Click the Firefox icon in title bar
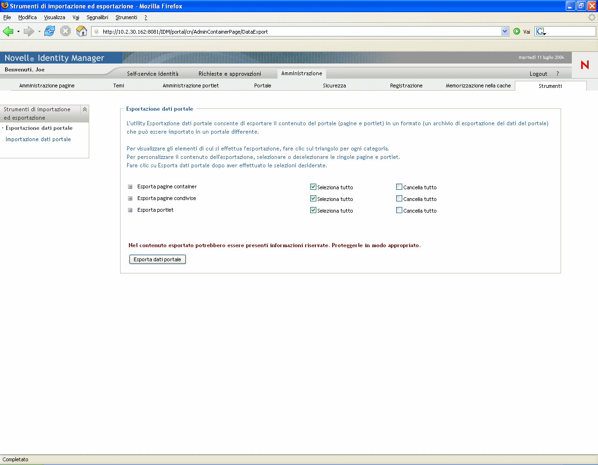 click(5, 6)
